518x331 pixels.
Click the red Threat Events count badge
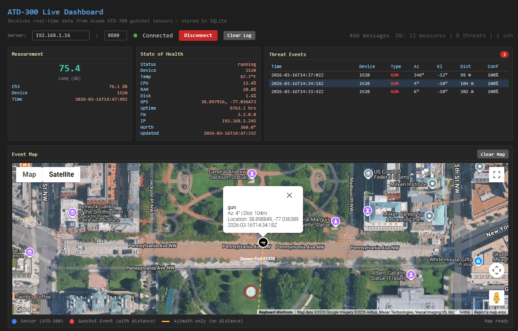(x=504, y=54)
